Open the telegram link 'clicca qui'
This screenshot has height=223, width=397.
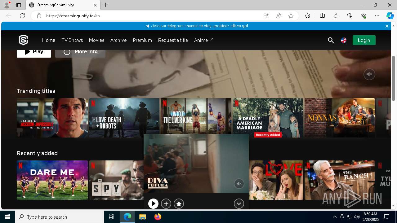[239, 26]
